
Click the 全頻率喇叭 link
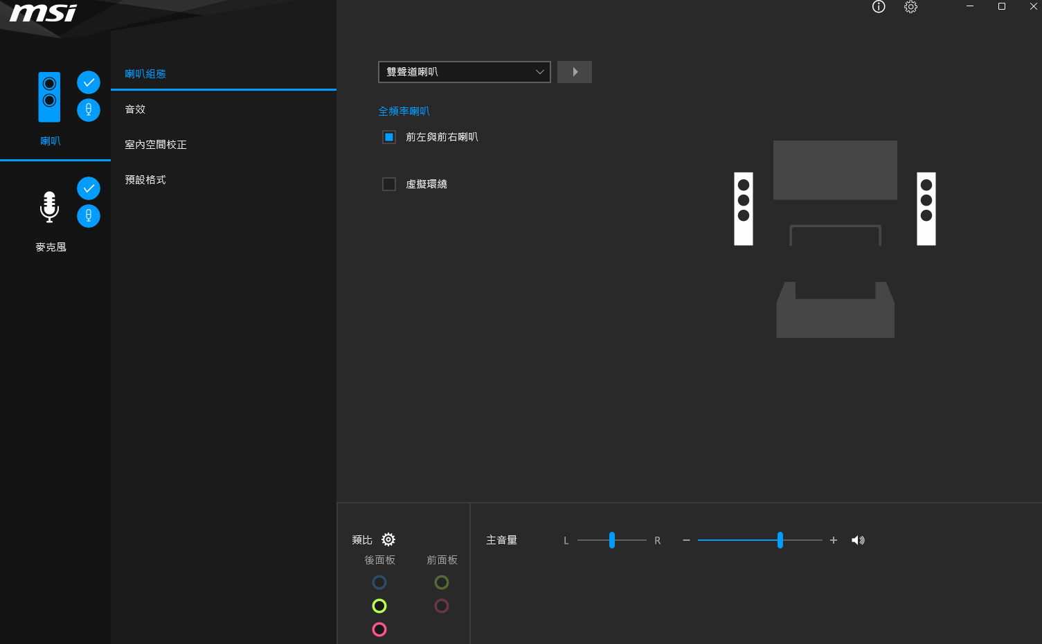404,111
